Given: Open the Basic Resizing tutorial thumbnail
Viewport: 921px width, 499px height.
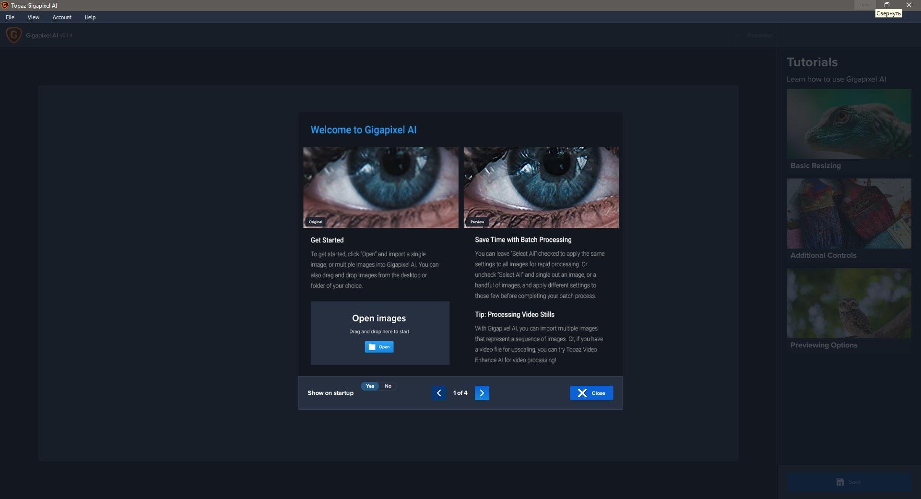Looking at the screenshot, I should [x=849, y=124].
